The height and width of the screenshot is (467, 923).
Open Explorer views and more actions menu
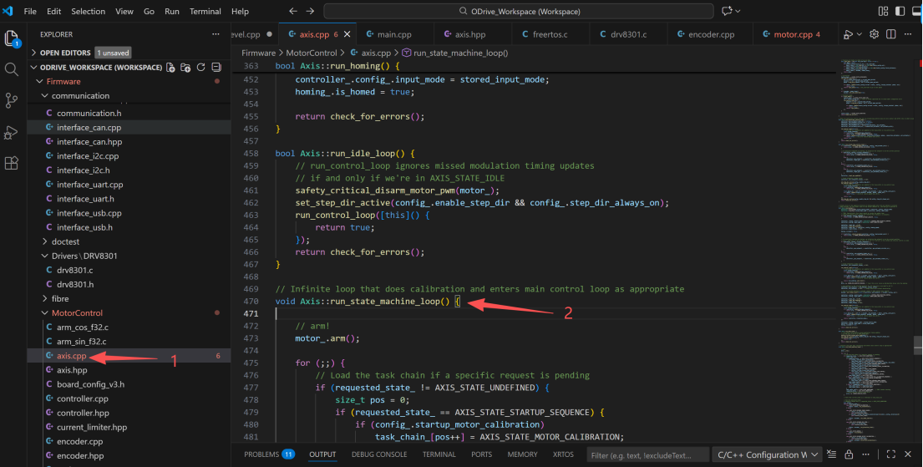coord(216,34)
